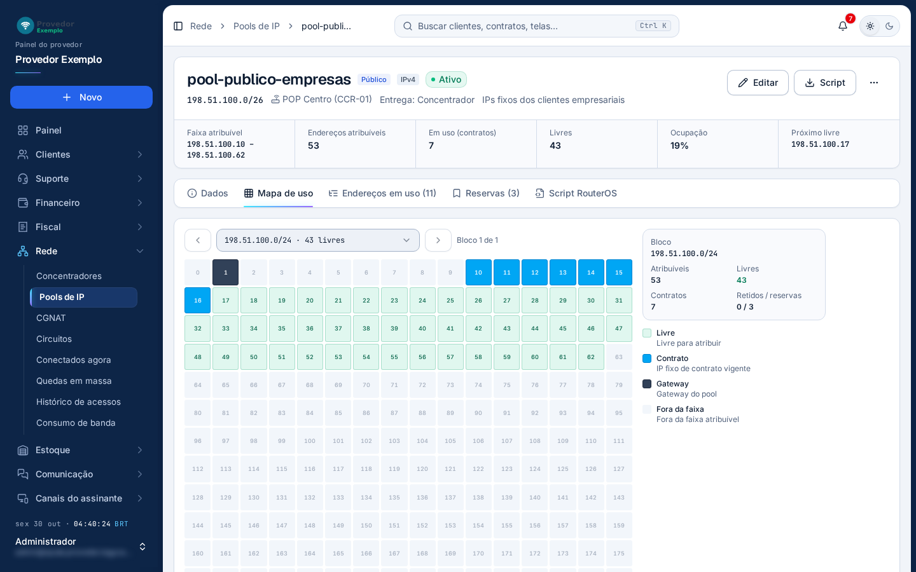Go to previous block arrow
The height and width of the screenshot is (572, 916).
coord(198,240)
